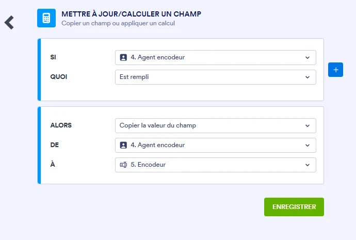Click the ALORS label in the action card

(62, 125)
